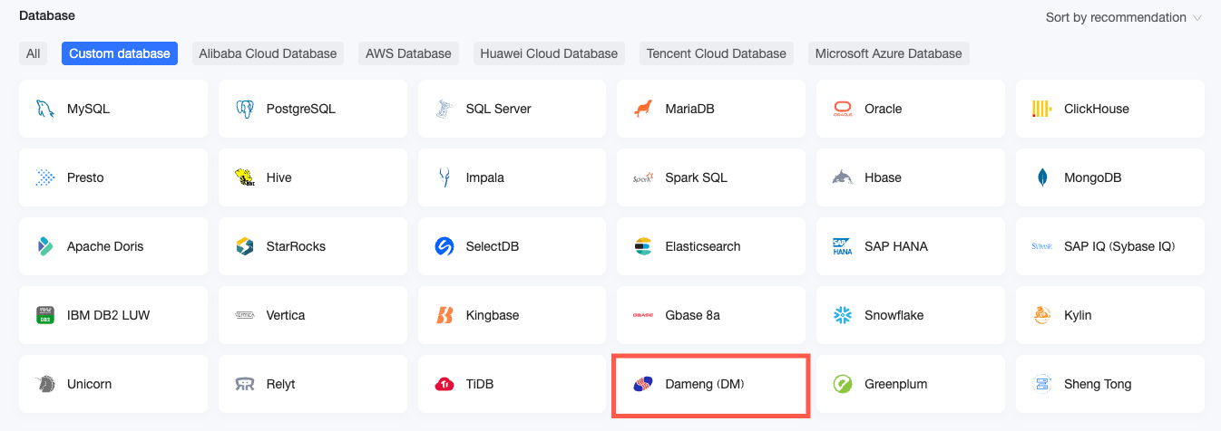Open the Sort by recommendation dropdown
Image resolution: width=1221 pixels, height=431 pixels.
(1123, 17)
